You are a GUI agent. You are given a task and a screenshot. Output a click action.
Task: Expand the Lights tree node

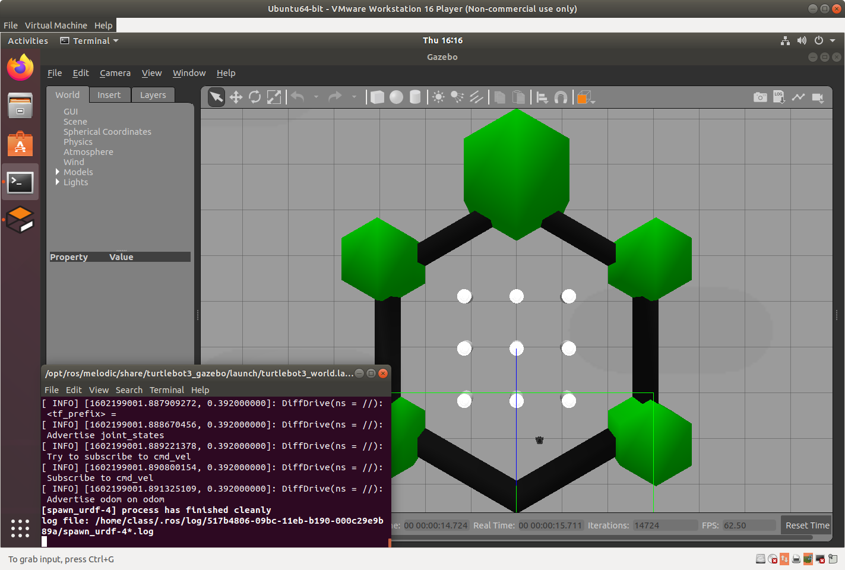[58, 182]
